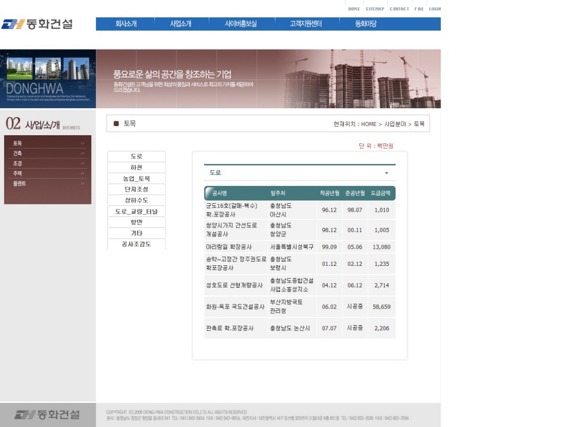The height and width of the screenshot is (427, 575).
Task: Click the LOGIN link at top right
Action: click(x=435, y=9)
